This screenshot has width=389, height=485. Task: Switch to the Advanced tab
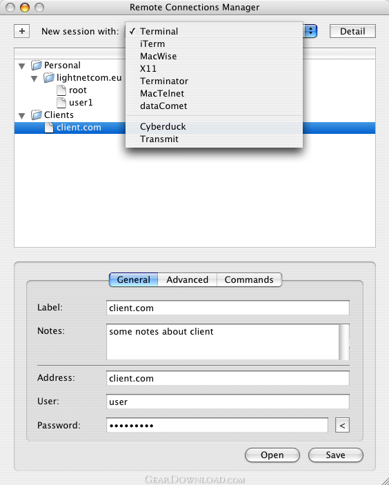[x=187, y=279]
